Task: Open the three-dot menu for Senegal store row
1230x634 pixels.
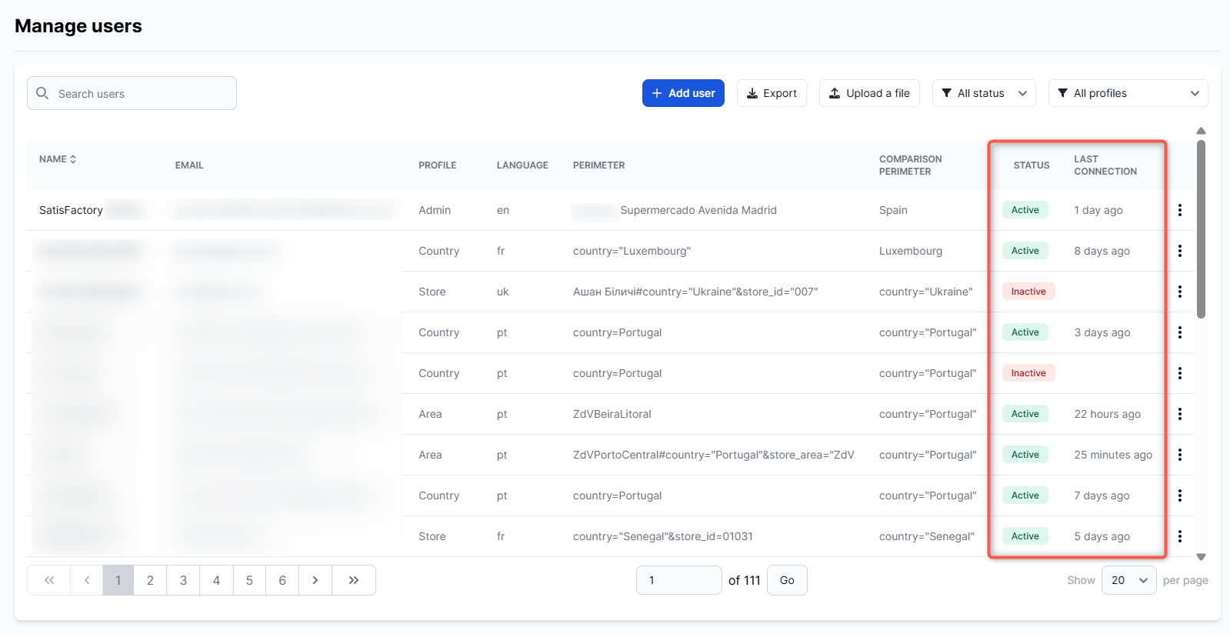Action: click(x=1179, y=536)
